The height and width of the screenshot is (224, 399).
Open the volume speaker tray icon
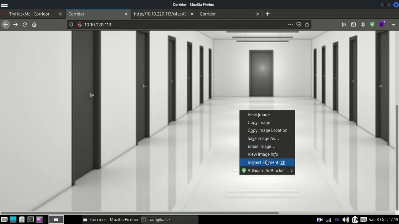[346, 220]
